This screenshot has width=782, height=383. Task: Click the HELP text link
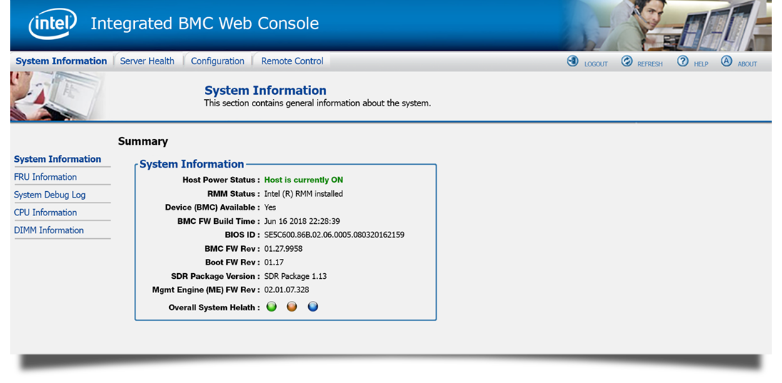pos(701,64)
